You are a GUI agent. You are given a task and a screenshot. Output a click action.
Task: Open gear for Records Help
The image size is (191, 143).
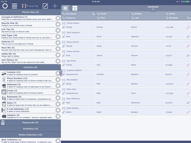58,24
